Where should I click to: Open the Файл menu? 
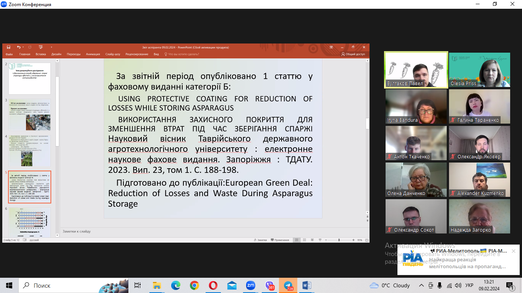click(x=9, y=54)
